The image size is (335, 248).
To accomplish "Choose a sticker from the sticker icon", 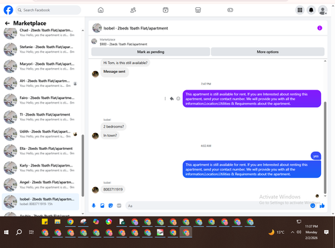I will 111,206.
